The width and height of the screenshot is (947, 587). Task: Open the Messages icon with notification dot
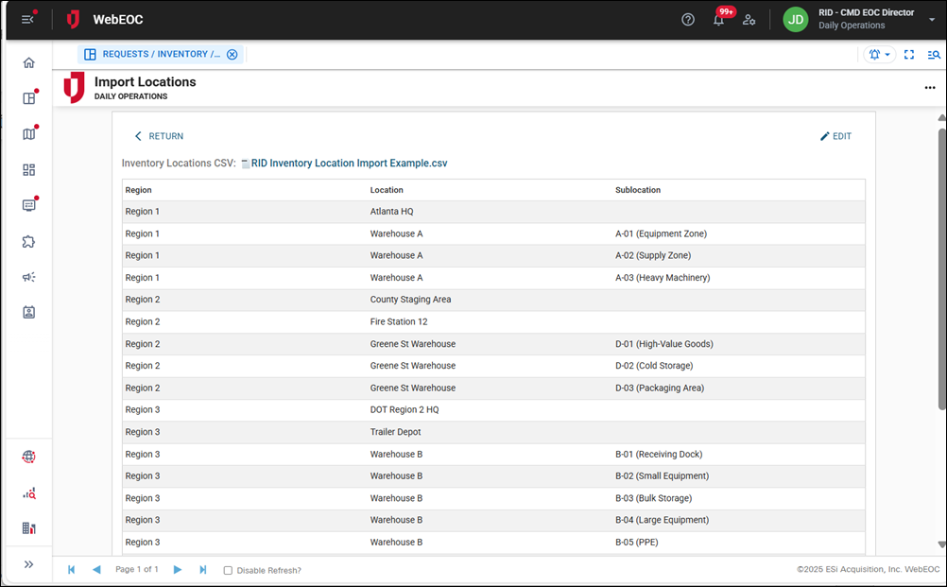[x=28, y=205]
